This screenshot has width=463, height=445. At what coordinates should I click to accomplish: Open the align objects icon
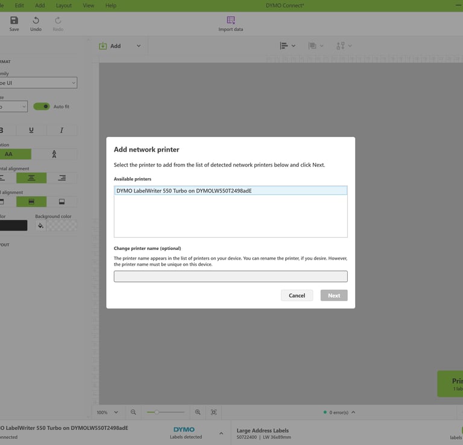[284, 45]
